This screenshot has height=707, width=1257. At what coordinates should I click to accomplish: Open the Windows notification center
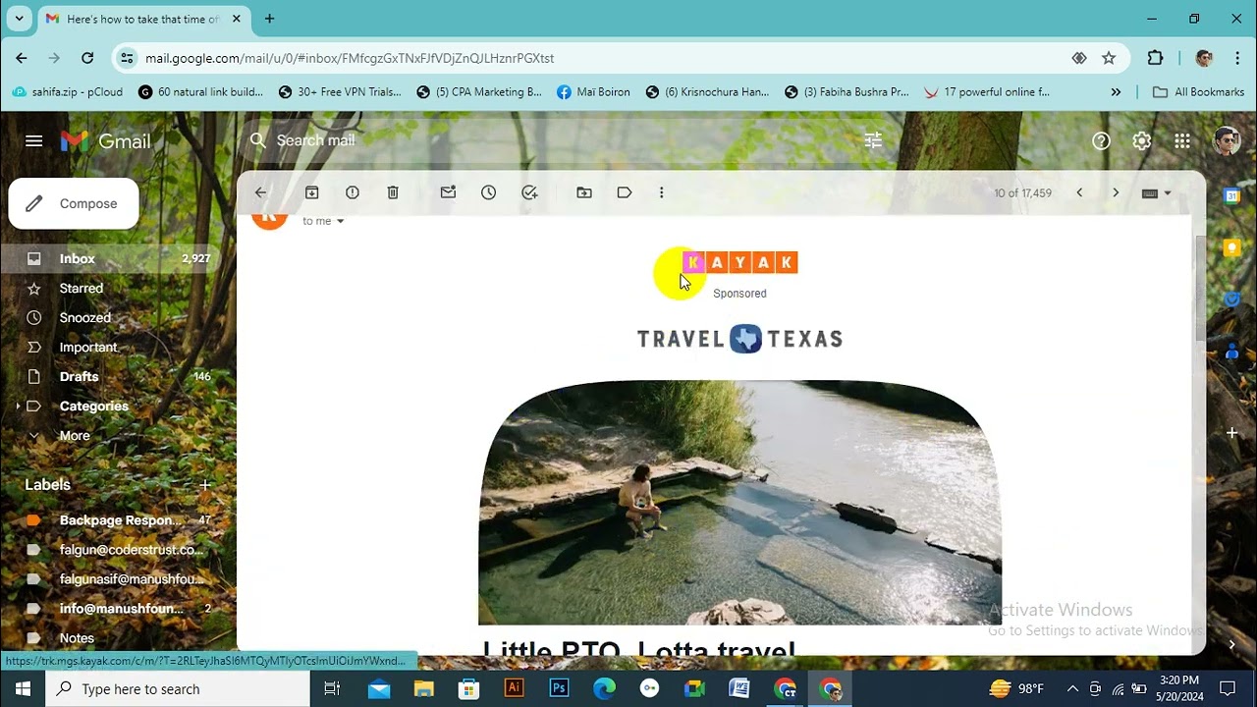[1228, 688]
